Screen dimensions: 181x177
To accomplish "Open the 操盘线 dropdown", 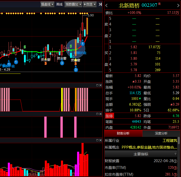I will tap(47, 4).
